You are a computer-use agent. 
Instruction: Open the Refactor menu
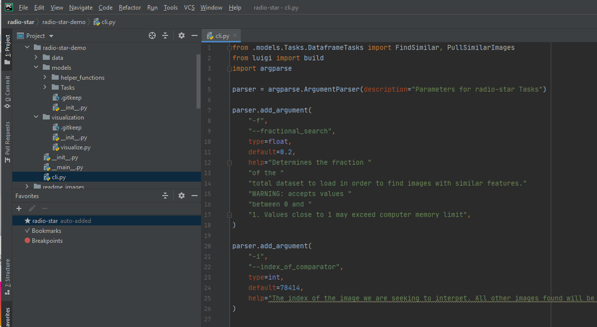pos(130,8)
